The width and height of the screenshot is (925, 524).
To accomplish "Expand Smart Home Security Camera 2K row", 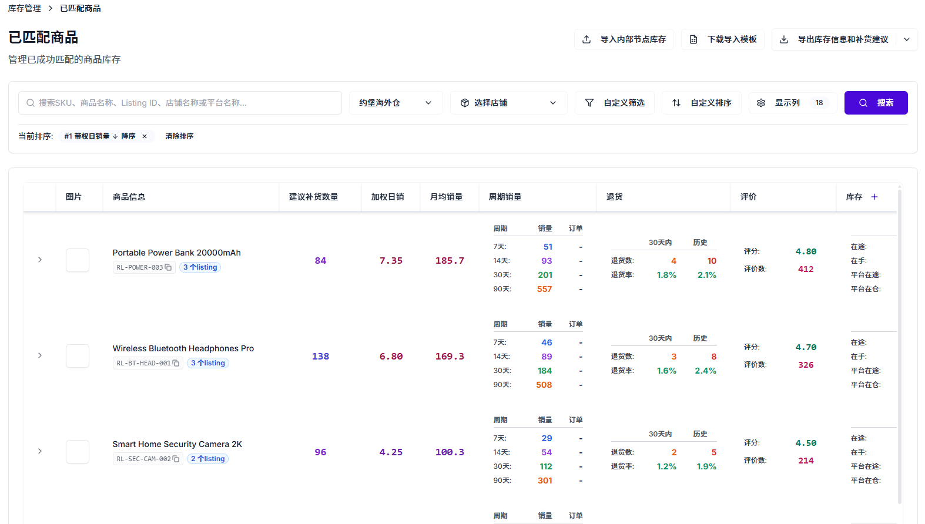I will (40, 451).
